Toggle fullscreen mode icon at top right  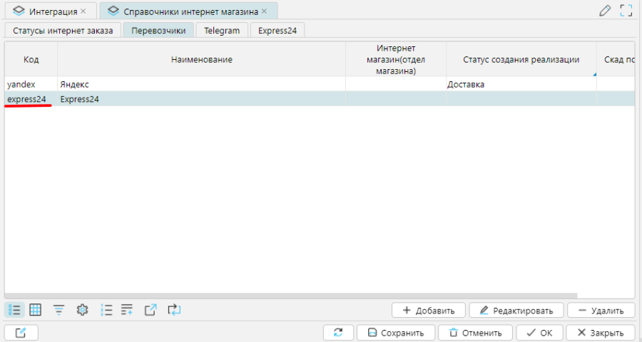[x=626, y=11]
